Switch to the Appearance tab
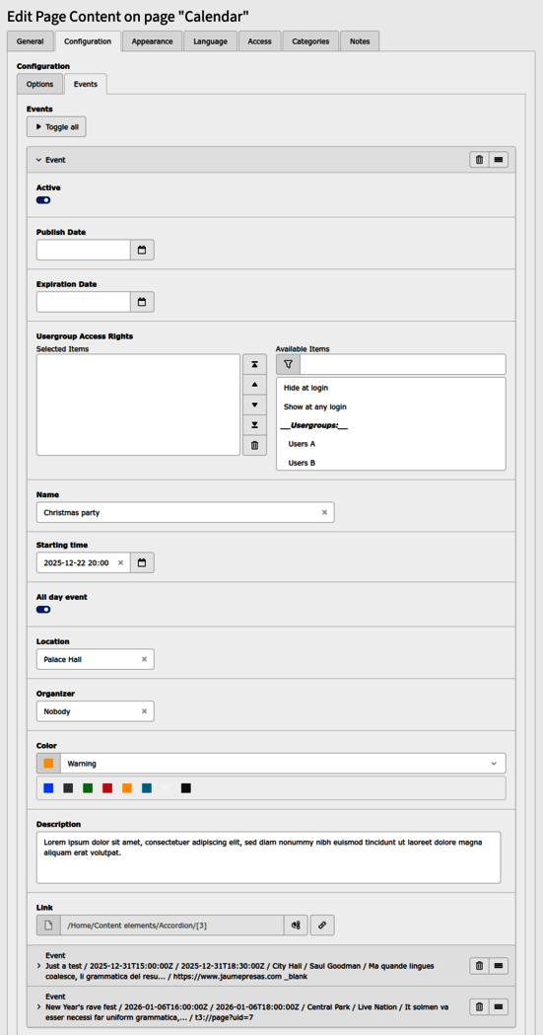 coord(152,40)
